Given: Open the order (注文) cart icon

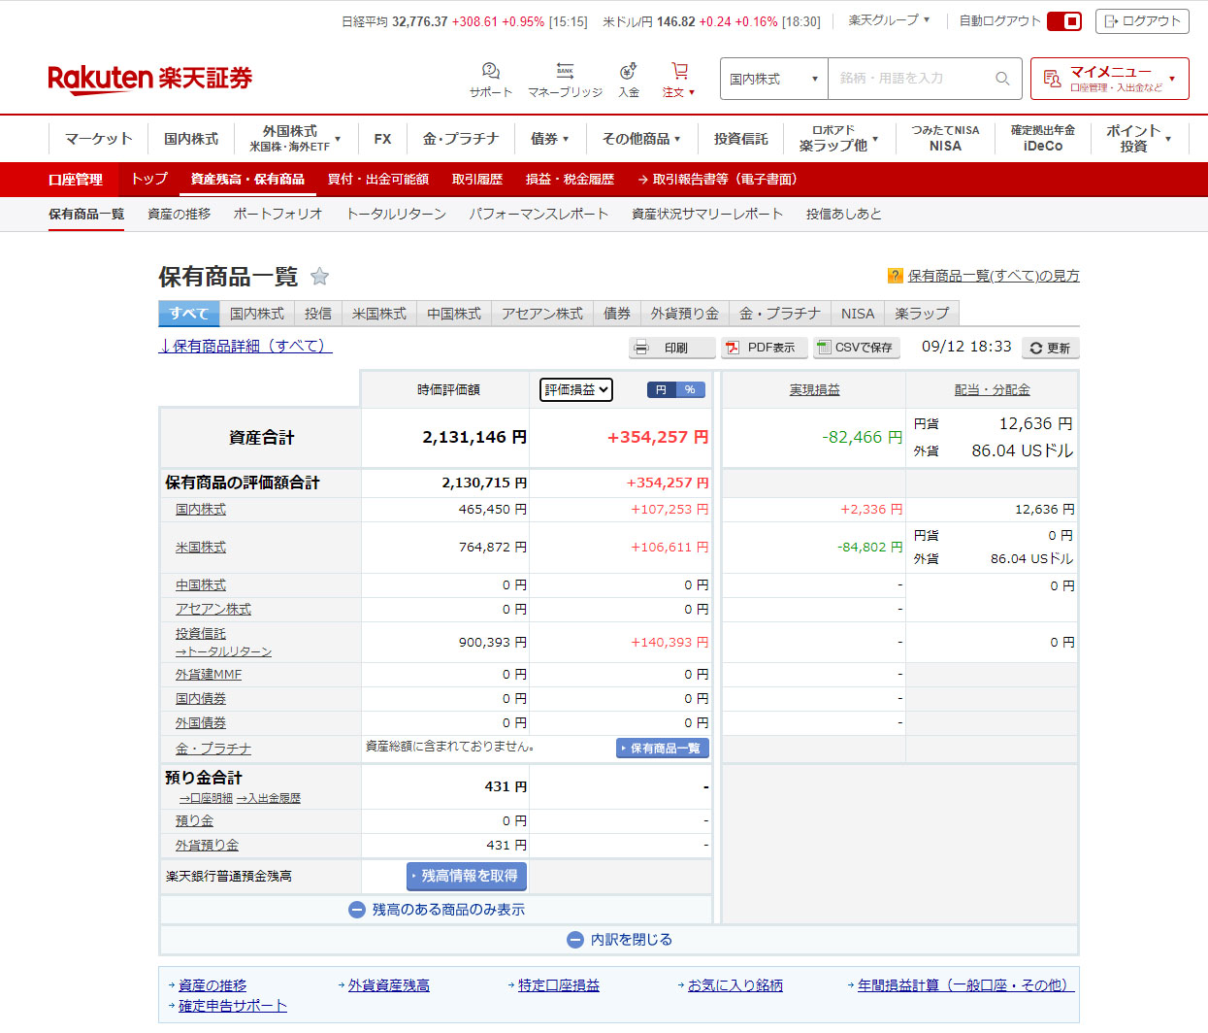Looking at the screenshot, I should pos(679,72).
